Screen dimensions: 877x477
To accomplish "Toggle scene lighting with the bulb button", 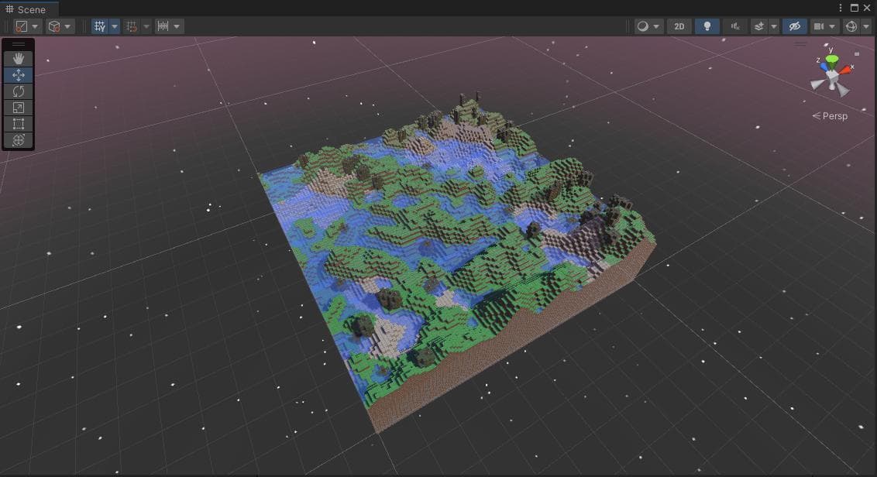I will (707, 26).
